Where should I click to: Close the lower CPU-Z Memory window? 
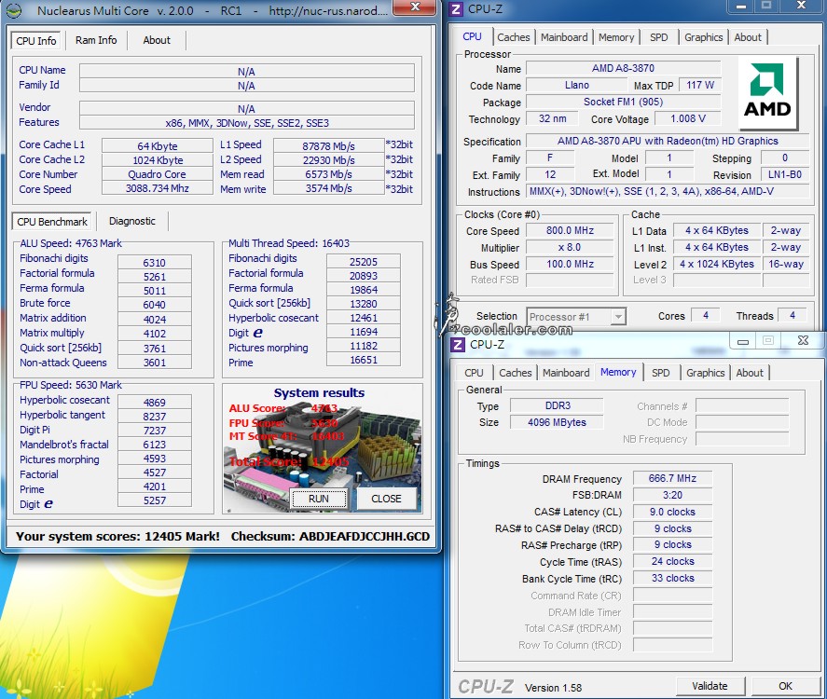coord(803,340)
